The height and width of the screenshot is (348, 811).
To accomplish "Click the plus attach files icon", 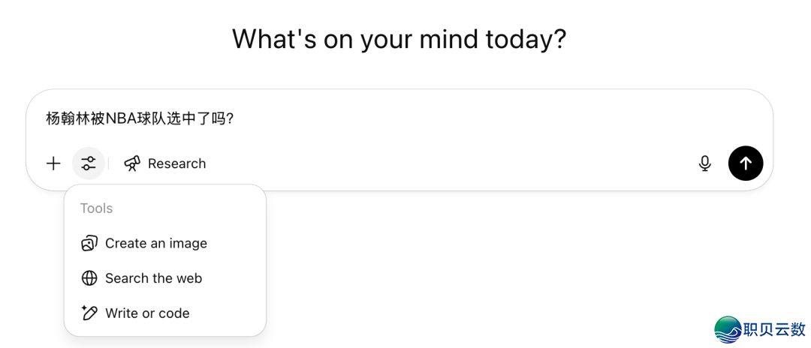I will click(x=53, y=163).
